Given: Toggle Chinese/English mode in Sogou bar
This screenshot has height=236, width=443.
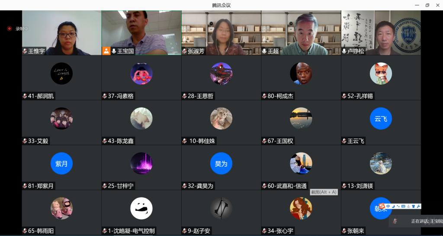Looking at the screenshot, I should pyautogui.click(x=388, y=206).
